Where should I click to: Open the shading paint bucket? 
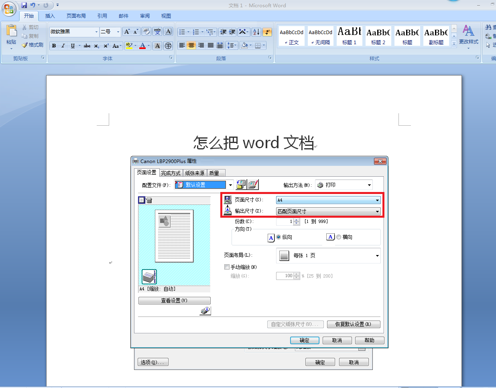tap(244, 45)
